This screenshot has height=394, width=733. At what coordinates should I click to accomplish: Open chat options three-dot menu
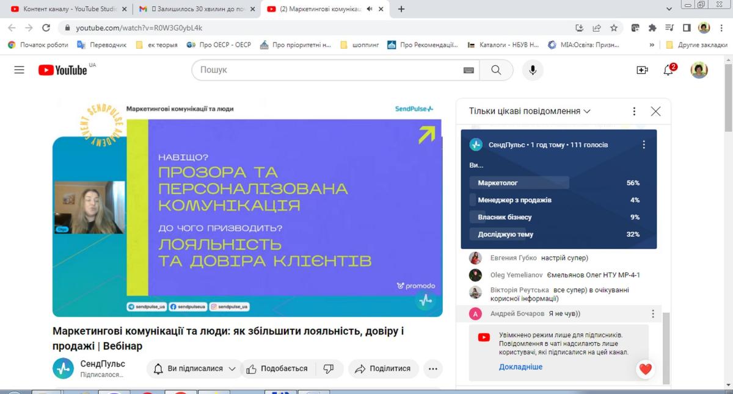tap(635, 112)
